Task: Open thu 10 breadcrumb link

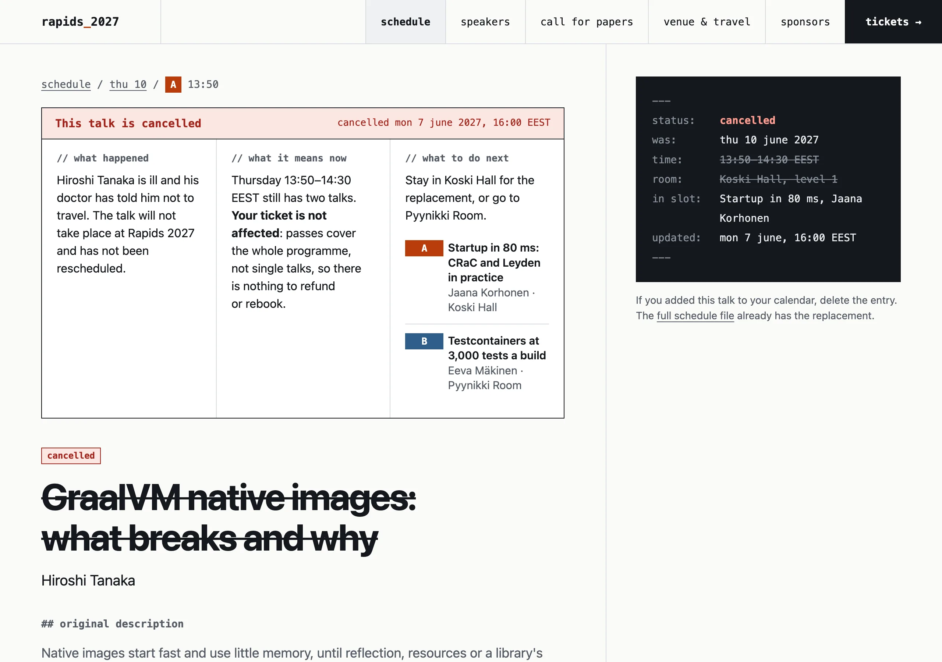Action: [x=128, y=84]
